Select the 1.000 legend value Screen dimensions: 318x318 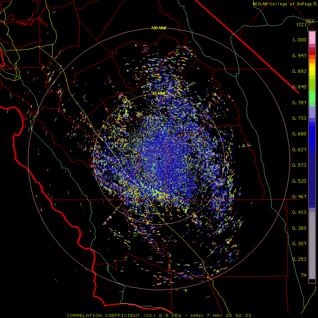[299, 40]
